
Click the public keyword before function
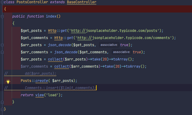[x=19, y=16]
